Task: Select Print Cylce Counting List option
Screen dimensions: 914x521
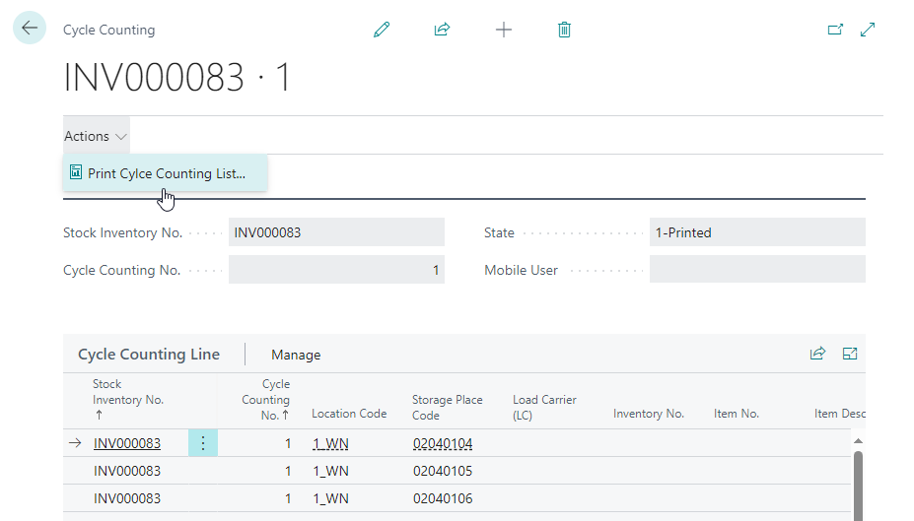Action: 166,173
